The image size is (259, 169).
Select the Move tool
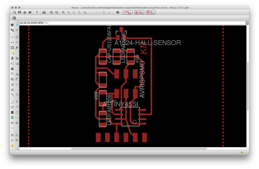(x=12, y=37)
